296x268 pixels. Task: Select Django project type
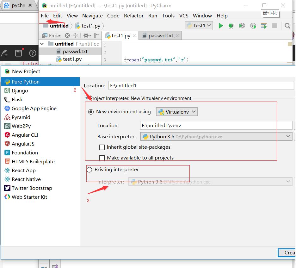click(x=20, y=90)
